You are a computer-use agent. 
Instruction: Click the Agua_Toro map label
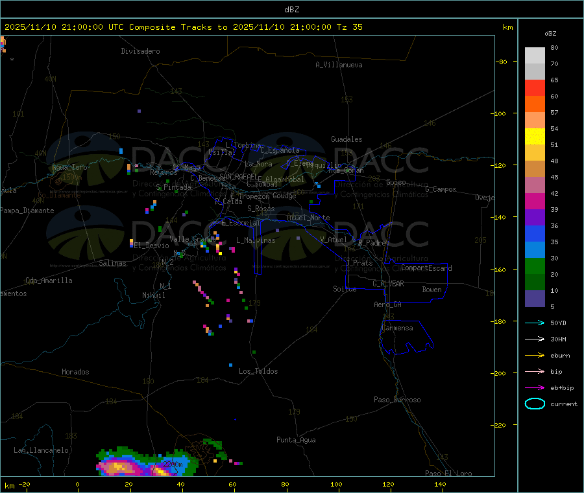click(x=69, y=167)
